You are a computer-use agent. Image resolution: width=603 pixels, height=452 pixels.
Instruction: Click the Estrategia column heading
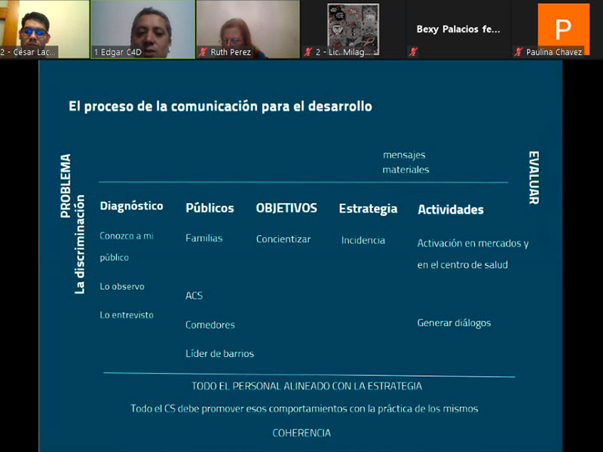tap(368, 209)
